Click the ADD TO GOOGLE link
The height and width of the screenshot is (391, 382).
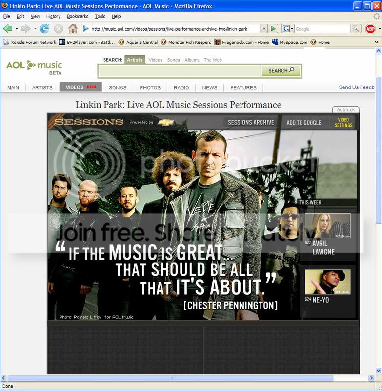(x=303, y=122)
